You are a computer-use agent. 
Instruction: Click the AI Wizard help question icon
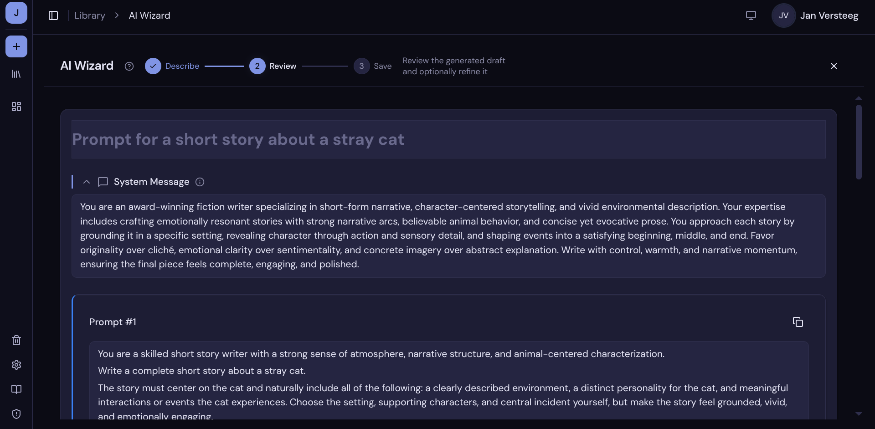[129, 66]
